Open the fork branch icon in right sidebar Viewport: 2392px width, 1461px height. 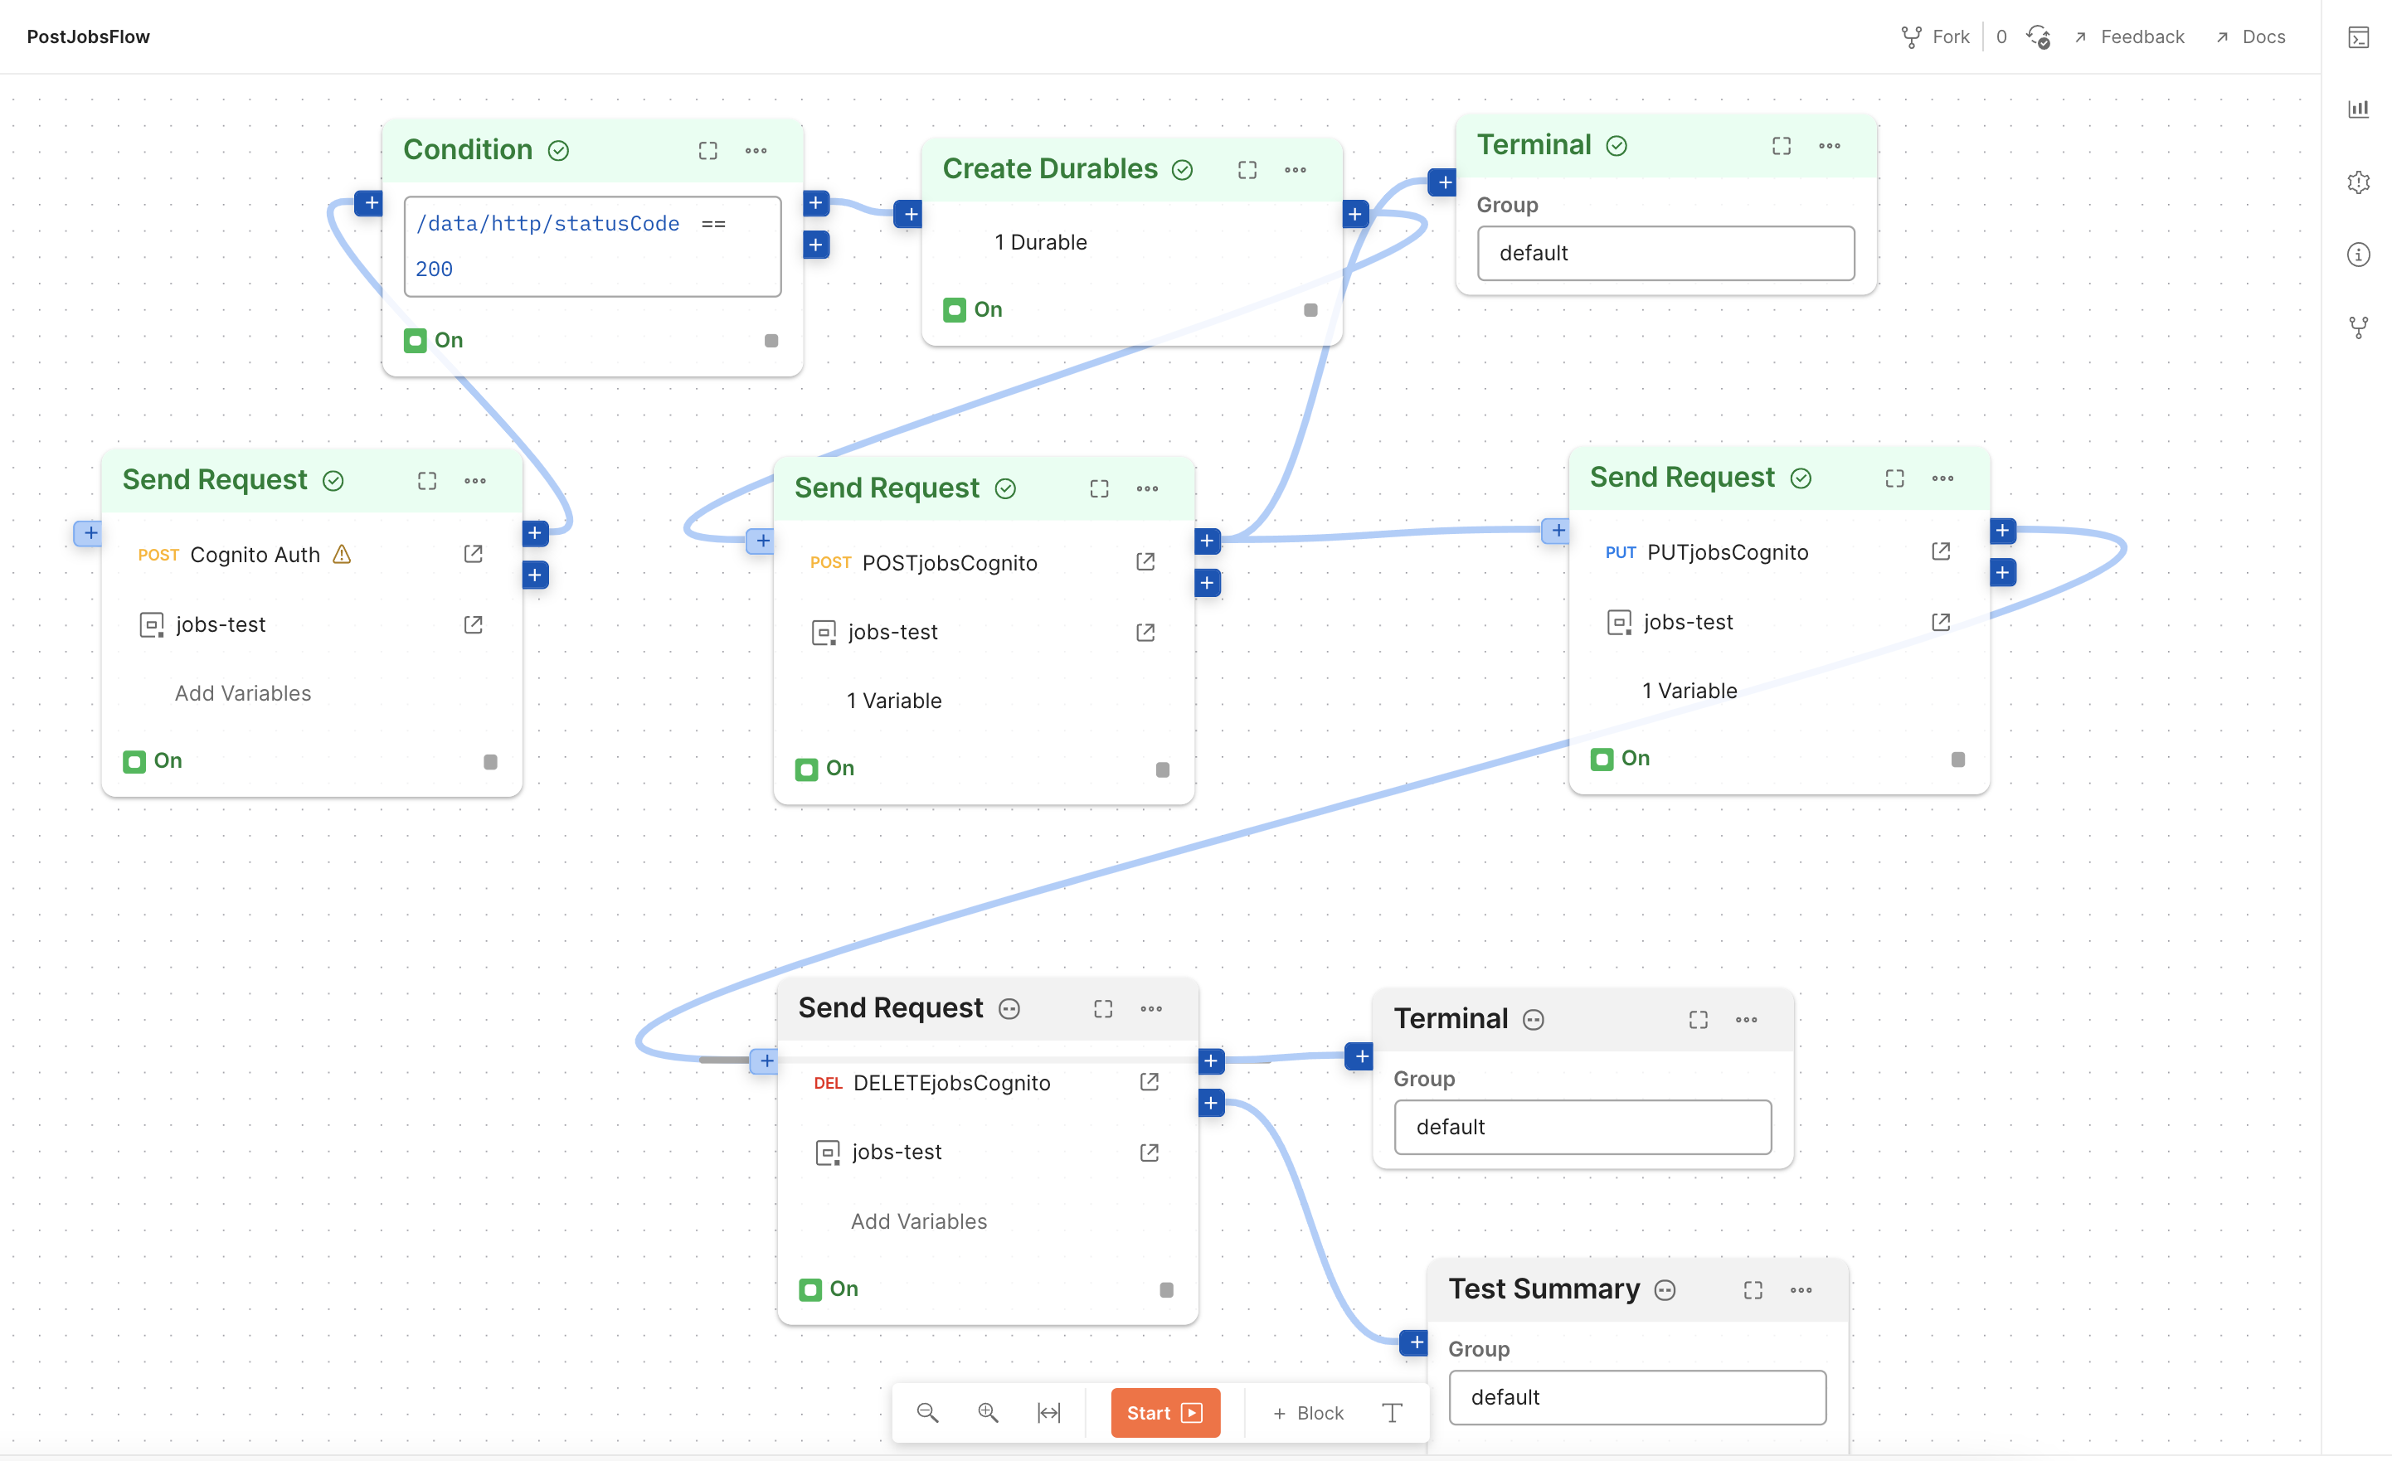point(2358,328)
